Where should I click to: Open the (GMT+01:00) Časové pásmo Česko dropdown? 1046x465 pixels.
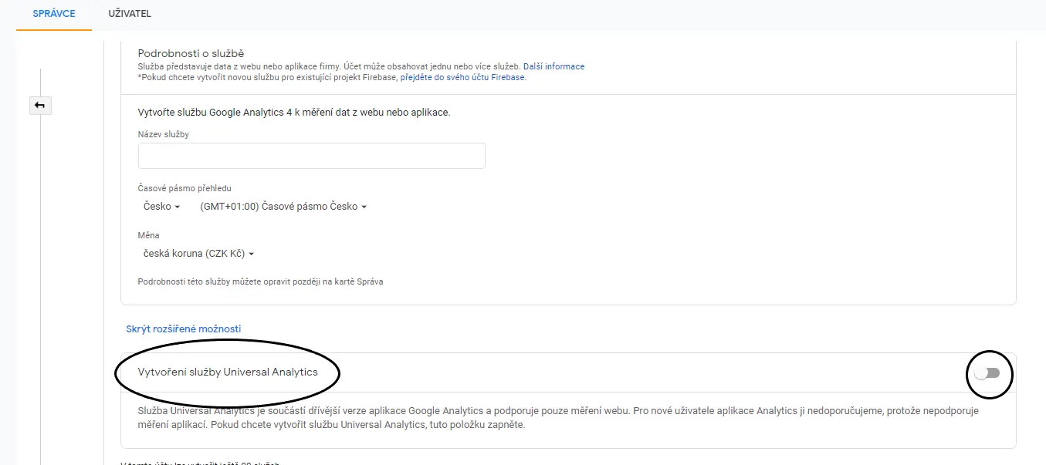point(283,207)
